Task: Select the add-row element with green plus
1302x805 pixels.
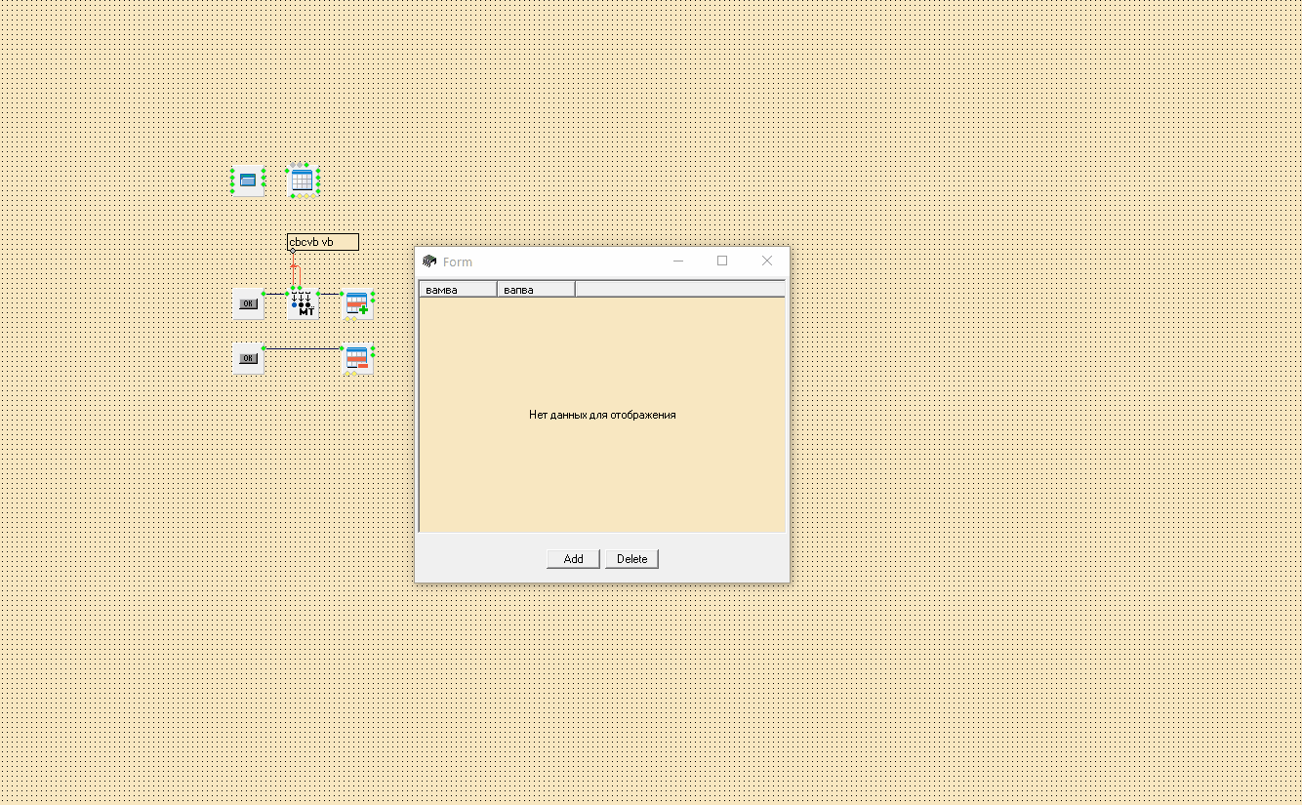Action: tap(357, 304)
